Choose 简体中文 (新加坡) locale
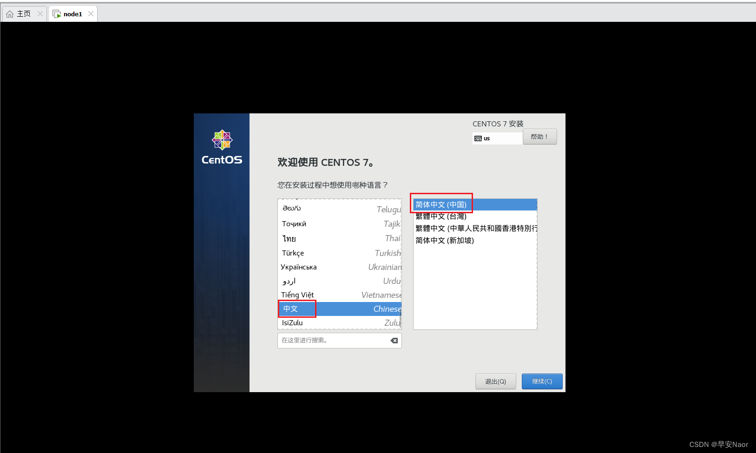Image resolution: width=756 pixels, height=453 pixels. [475, 241]
